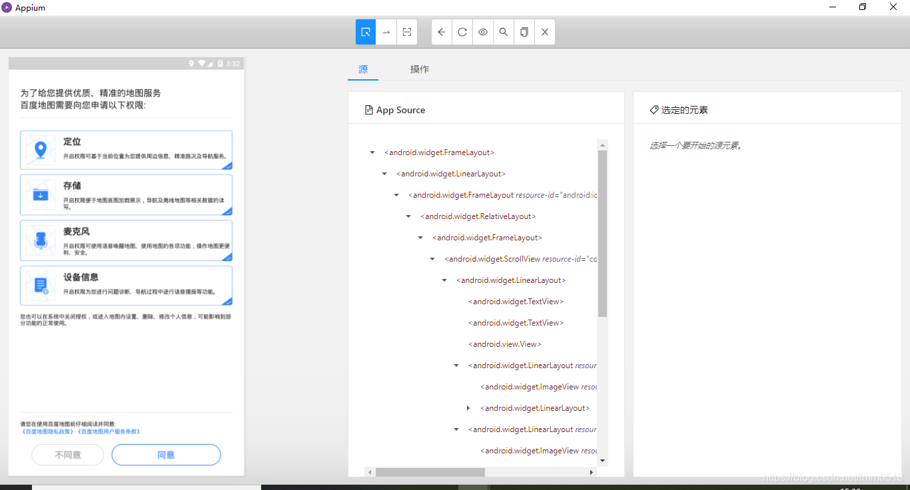The width and height of the screenshot is (910, 490).
Task: Open the 百度地图隐私政策 link
Action: [48, 431]
